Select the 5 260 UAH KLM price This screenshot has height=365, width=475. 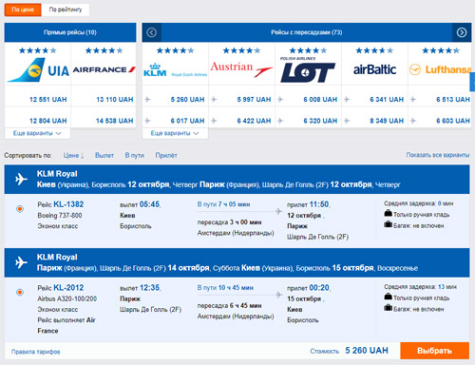(187, 100)
